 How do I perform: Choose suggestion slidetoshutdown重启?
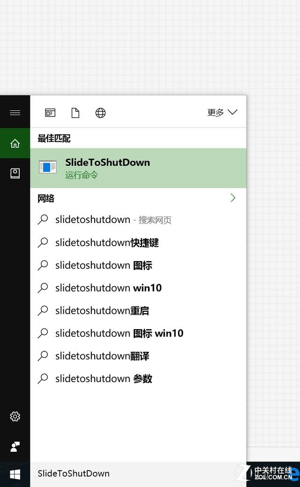point(138,310)
